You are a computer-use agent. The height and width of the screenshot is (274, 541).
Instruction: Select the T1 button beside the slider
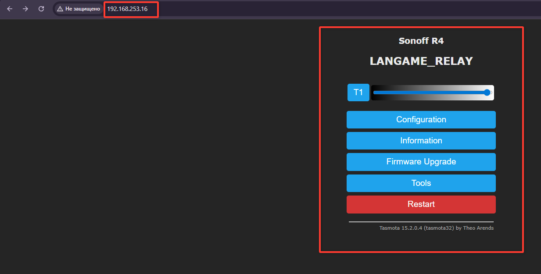pos(358,93)
